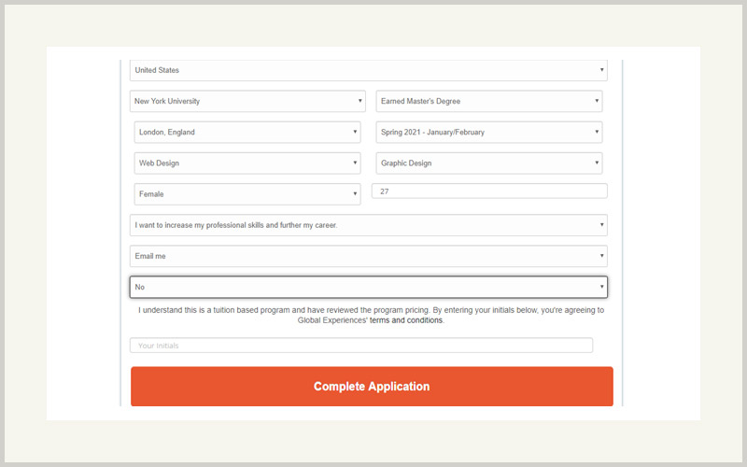This screenshot has height=467, width=747.
Task: Click the arrow on Graphic Design dropdown
Action: coord(597,163)
